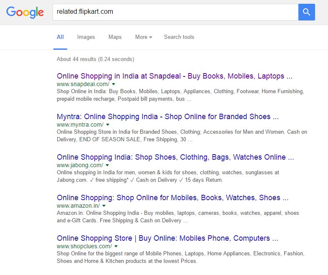The width and height of the screenshot is (328, 275).
Task: Expand the More dropdown menu
Action: tap(144, 37)
